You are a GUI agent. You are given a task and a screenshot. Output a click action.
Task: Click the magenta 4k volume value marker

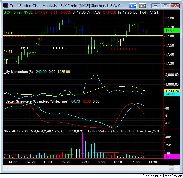(x=172, y=157)
